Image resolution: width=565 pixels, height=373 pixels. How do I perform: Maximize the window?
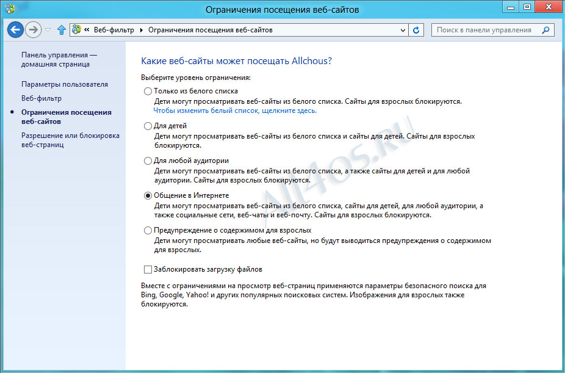tap(527, 7)
